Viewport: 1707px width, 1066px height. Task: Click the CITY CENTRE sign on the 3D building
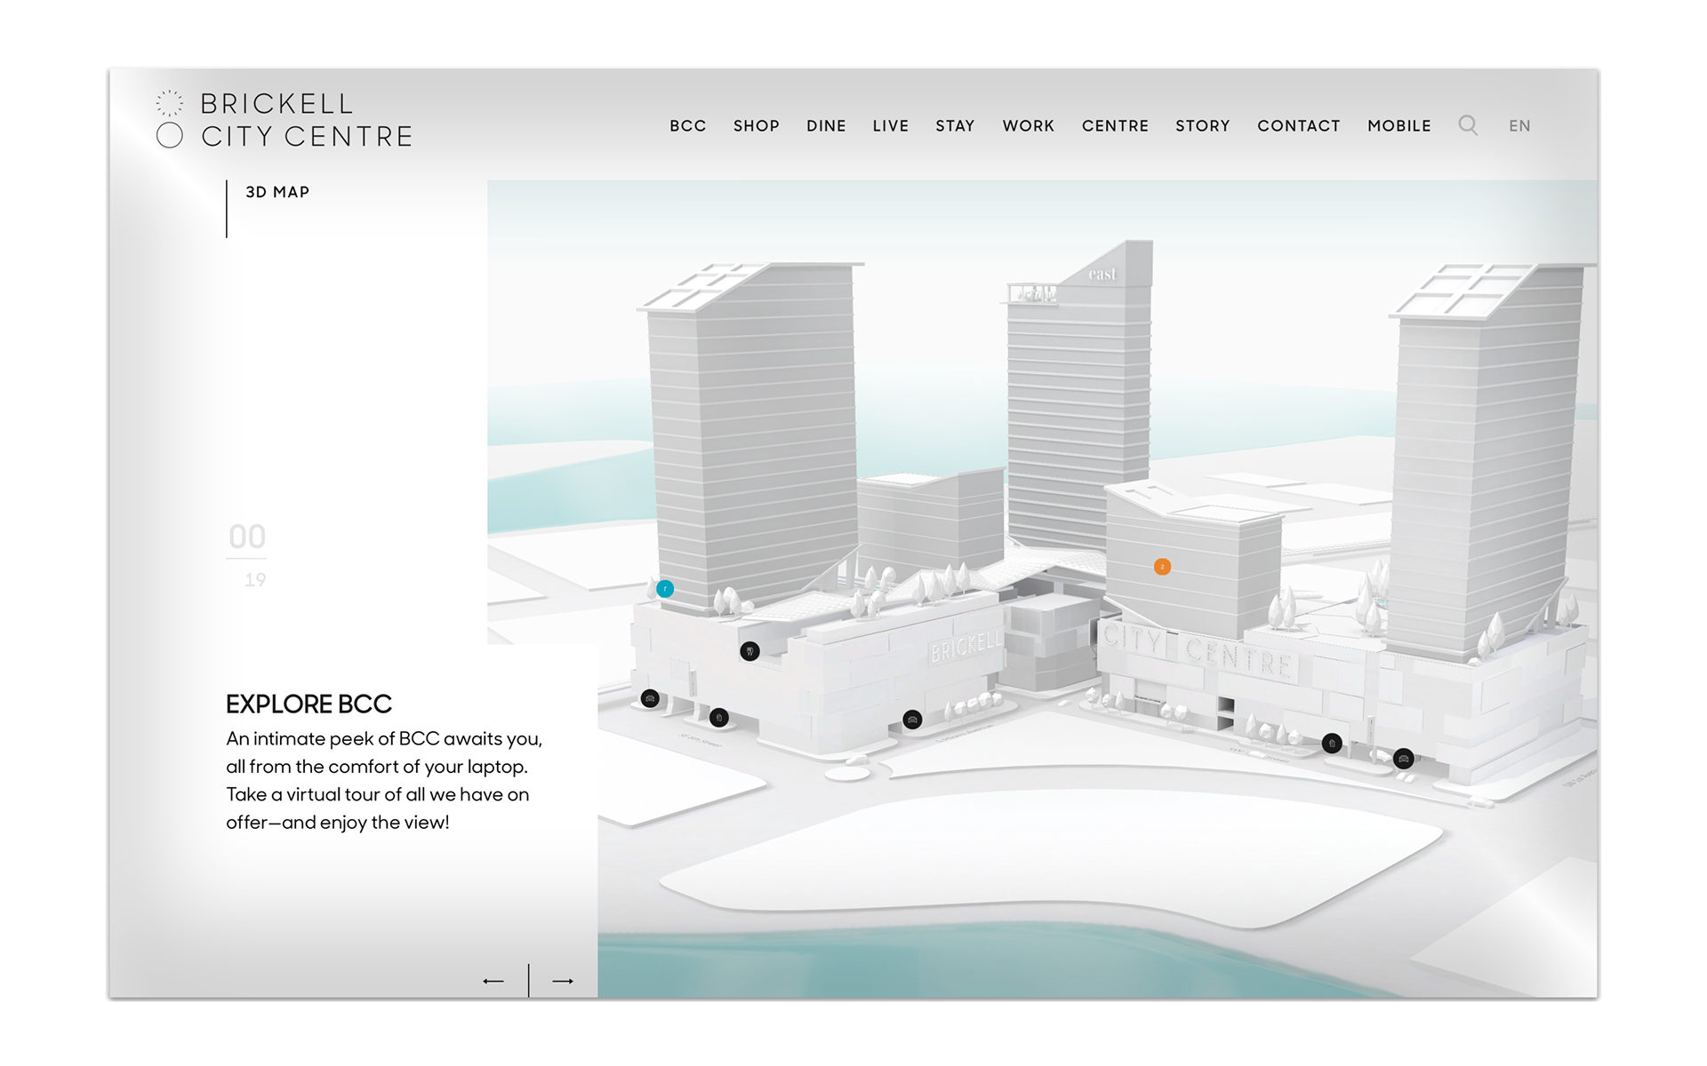[1198, 649]
